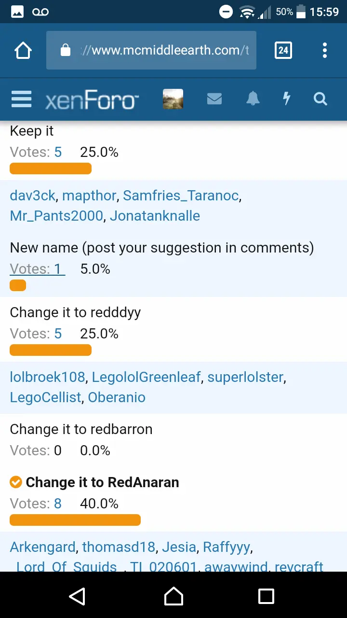Viewport: 347px width, 618px height.
Task: Open the hamburger navigation menu
Action: [21, 99]
